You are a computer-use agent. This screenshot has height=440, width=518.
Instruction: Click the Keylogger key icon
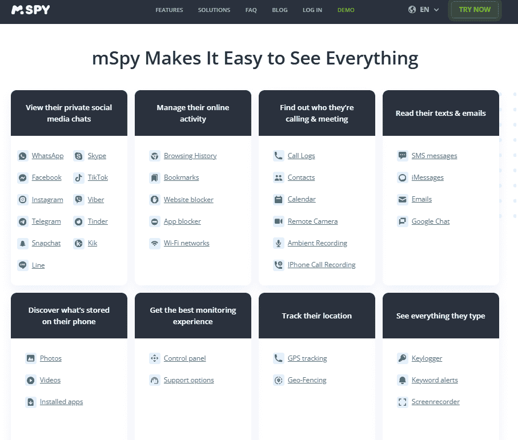point(403,358)
